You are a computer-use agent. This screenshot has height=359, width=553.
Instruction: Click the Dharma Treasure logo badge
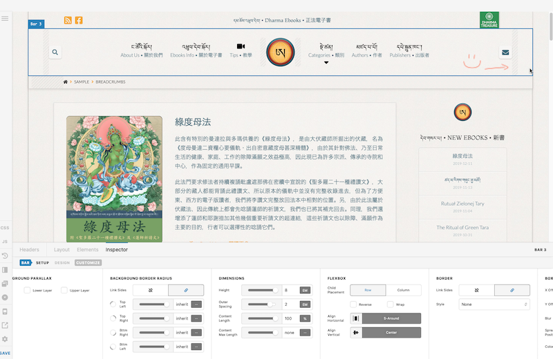(489, 20)
